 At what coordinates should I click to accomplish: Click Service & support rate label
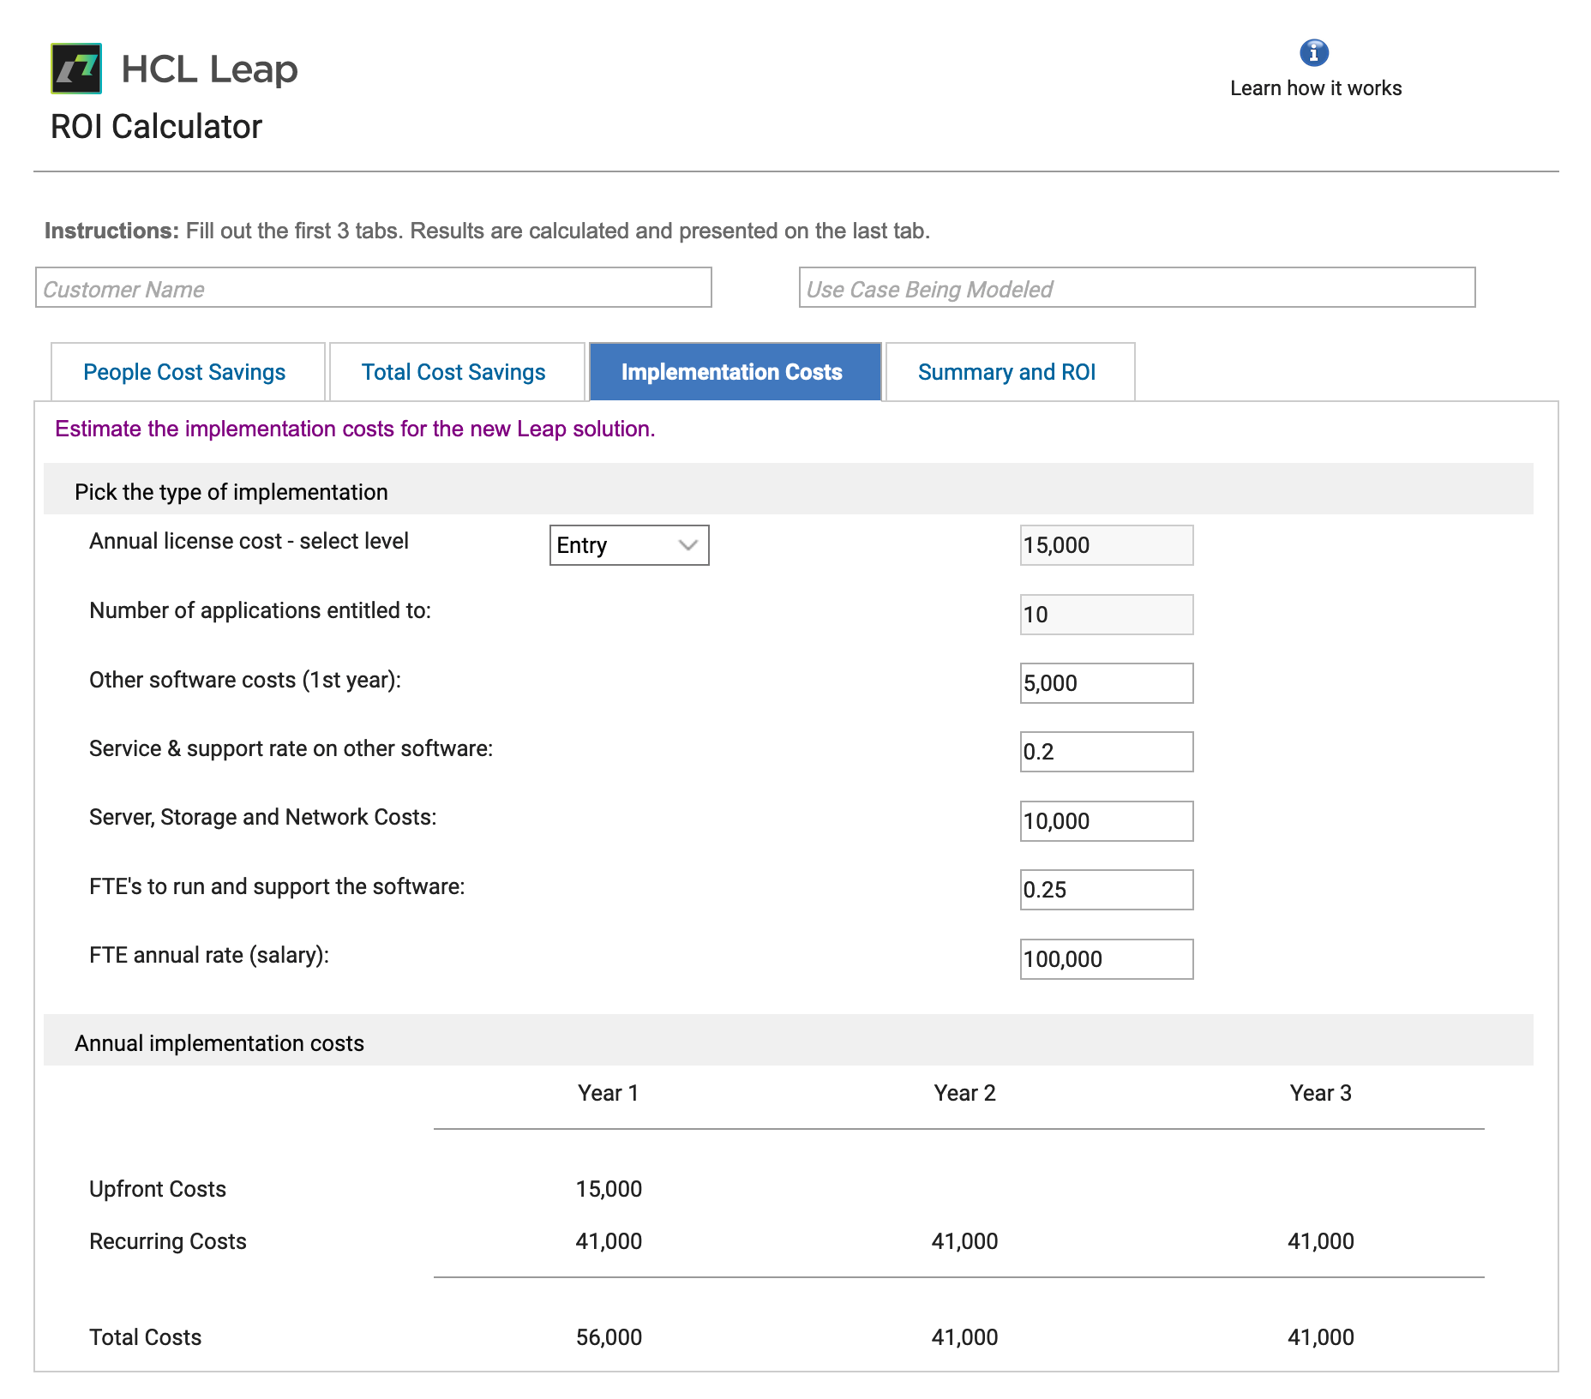tap(291, 748)
